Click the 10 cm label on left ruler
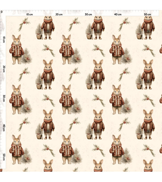The height and width of the screenshot is (182, 162). pos(4,39)
